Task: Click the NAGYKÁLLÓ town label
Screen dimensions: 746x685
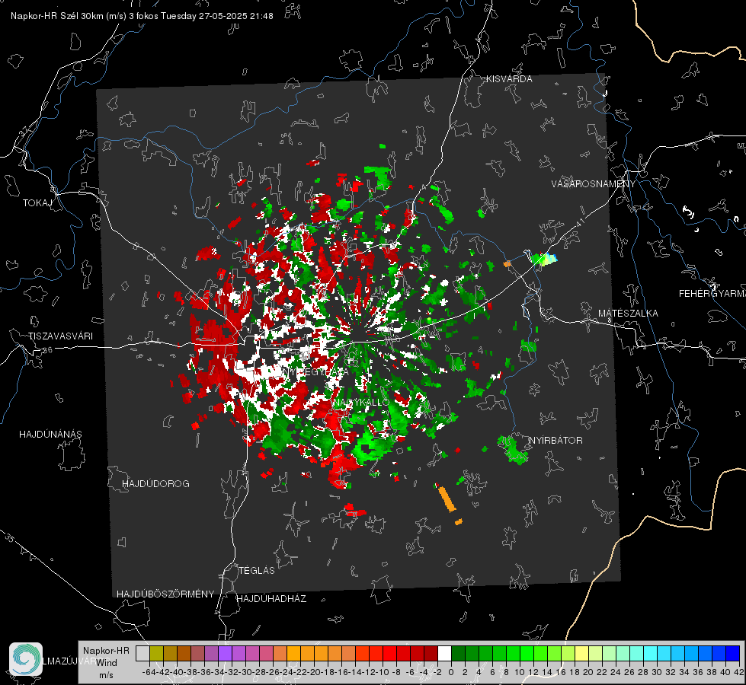Action: (361, 402)
